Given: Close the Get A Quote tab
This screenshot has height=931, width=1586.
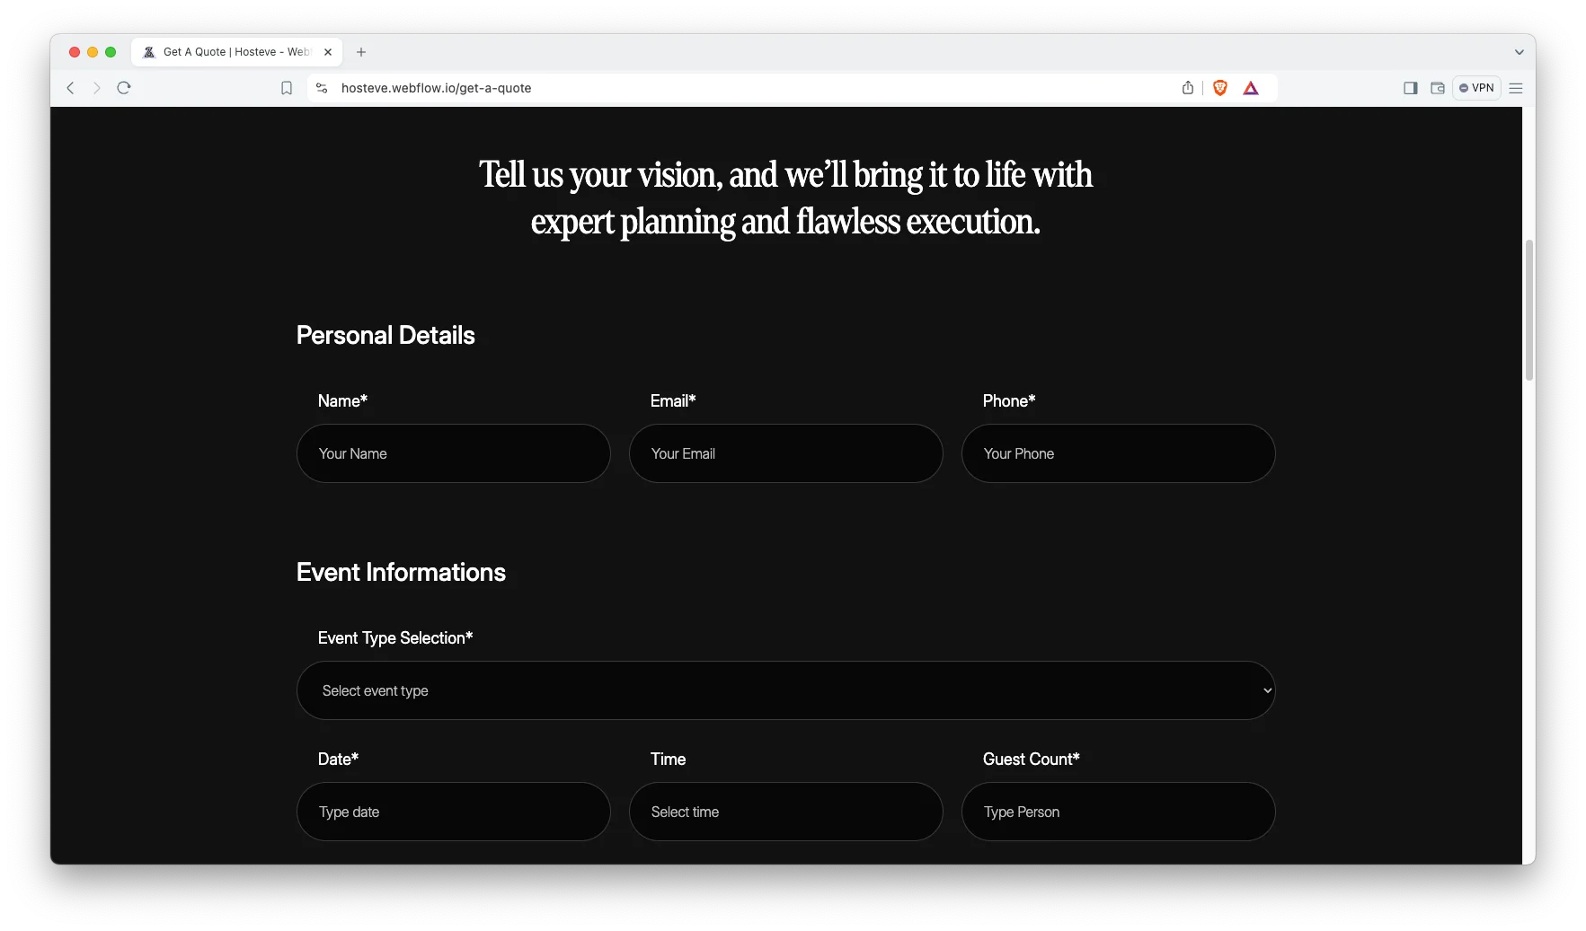Looking at the screenshot, I should click(328, 52).
